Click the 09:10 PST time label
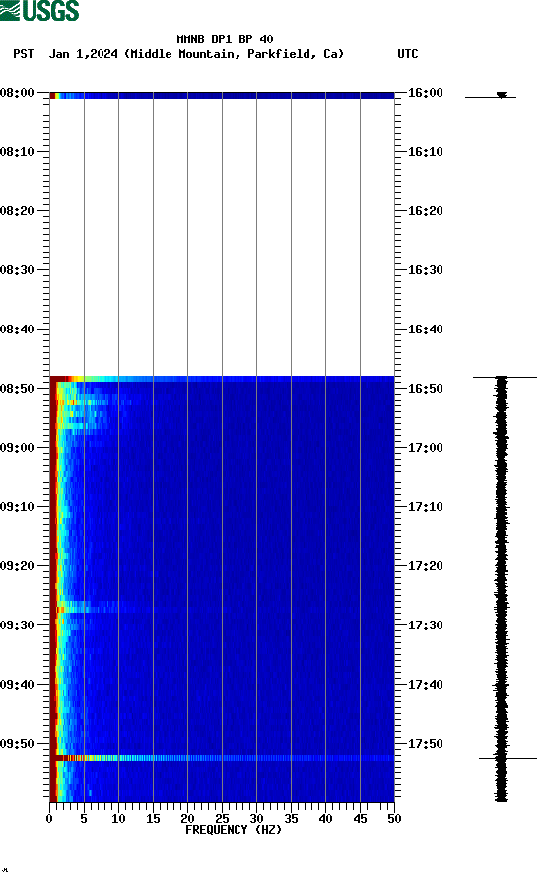Image resolution: width=544 pixels, height=881 pixels. coord(17,507)
